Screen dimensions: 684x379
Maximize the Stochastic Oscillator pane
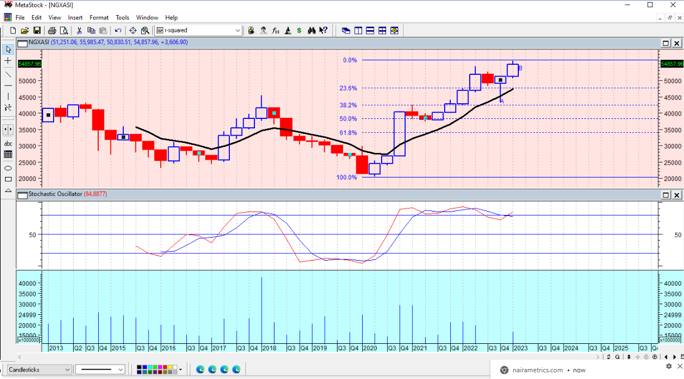coord(666,195)
